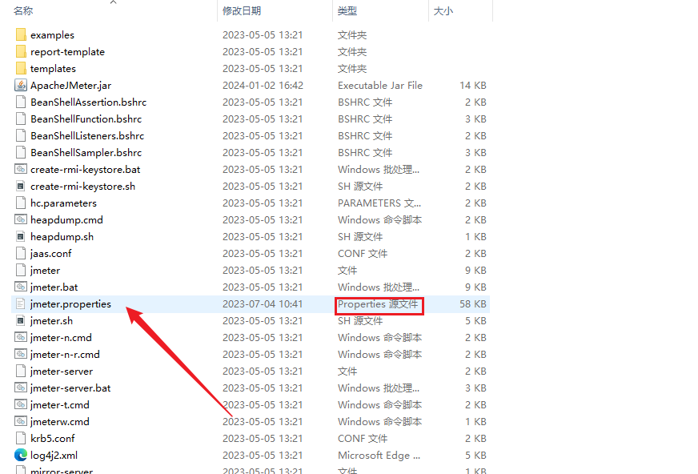Select the folder named report-template
The width and height of the screenshot is (698, 474).
click(67, 51)
